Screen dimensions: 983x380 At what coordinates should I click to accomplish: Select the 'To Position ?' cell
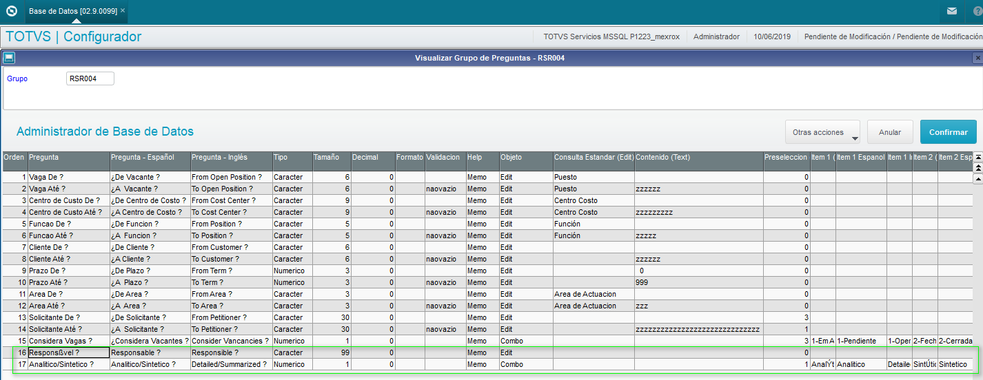click(231, 235)
